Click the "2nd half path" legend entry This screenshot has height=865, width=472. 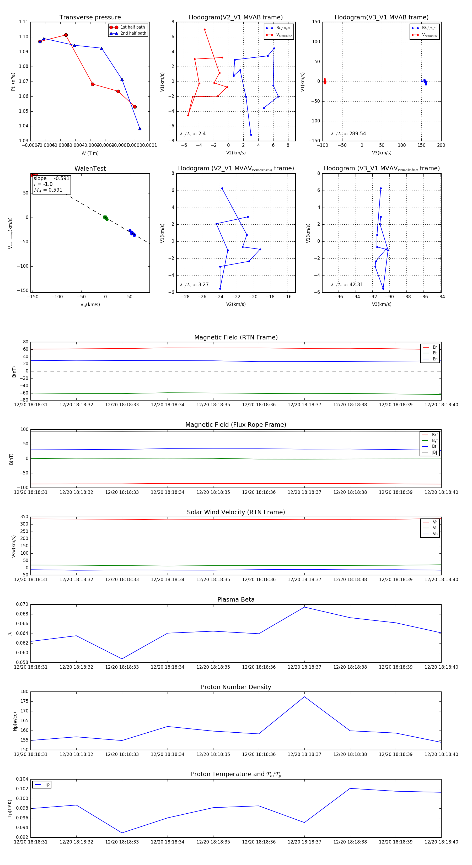(128, 33)
